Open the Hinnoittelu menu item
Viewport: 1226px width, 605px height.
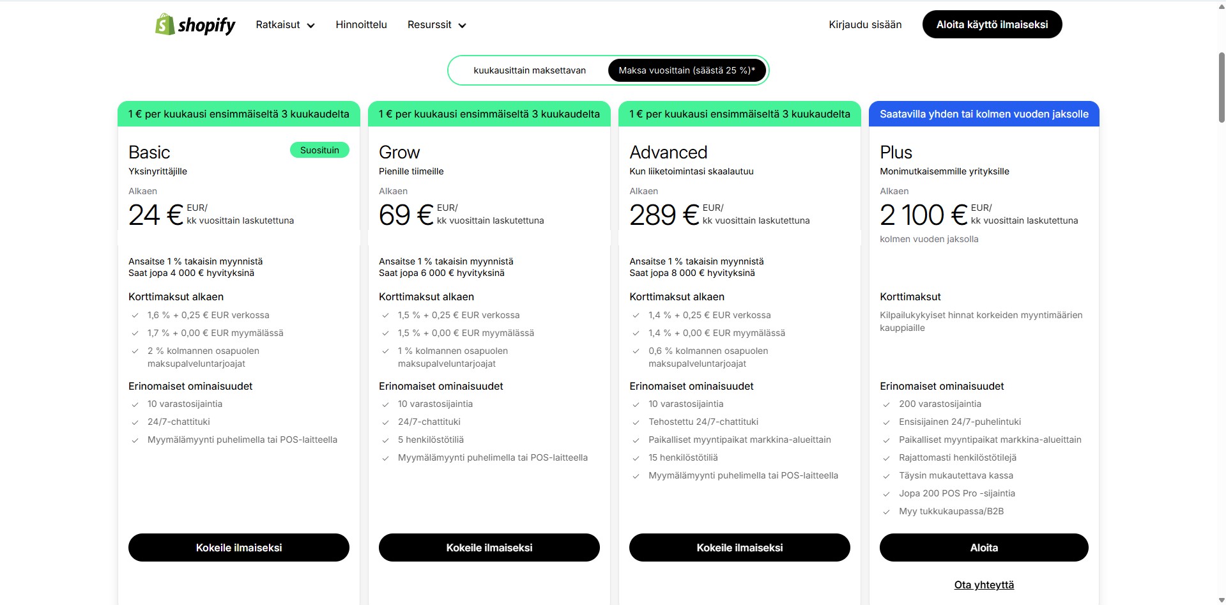[361, 24]
